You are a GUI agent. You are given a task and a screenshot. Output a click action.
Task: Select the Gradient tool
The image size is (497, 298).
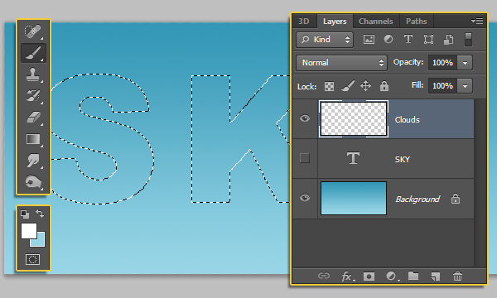tap(33, 139)
